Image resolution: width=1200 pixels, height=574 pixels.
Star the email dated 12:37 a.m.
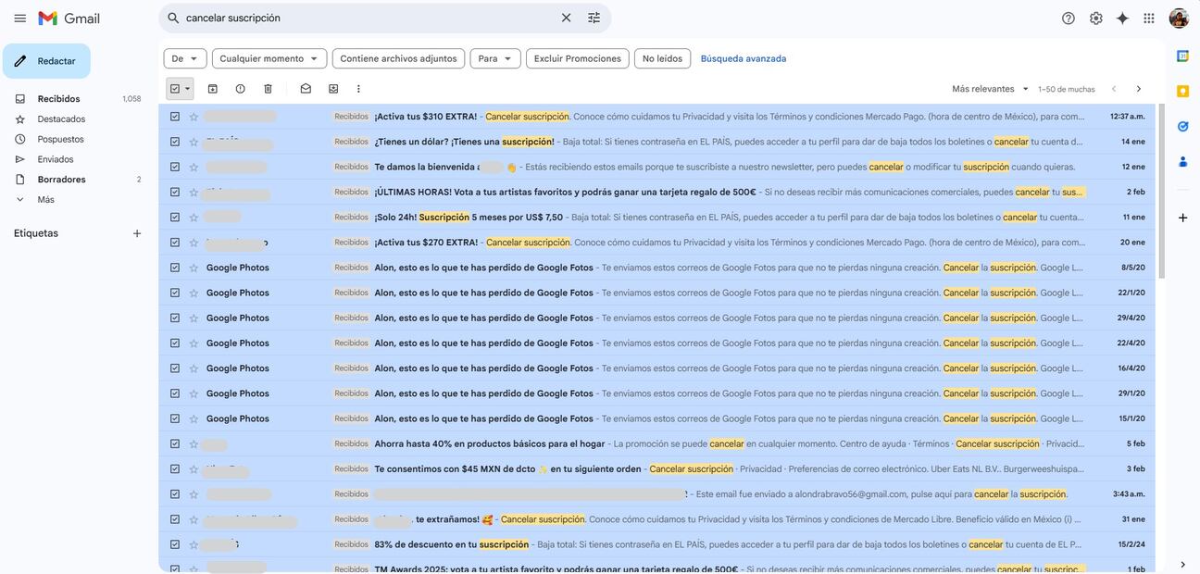pos(194,117)
